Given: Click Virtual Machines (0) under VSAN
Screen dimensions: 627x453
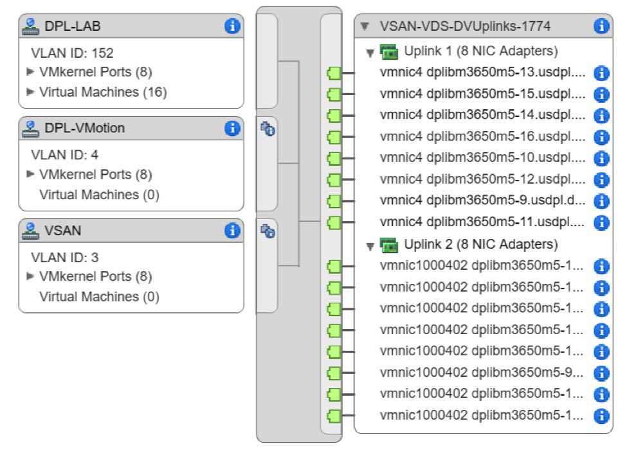Looking at the screenshot, I should (x=99, y=297).
